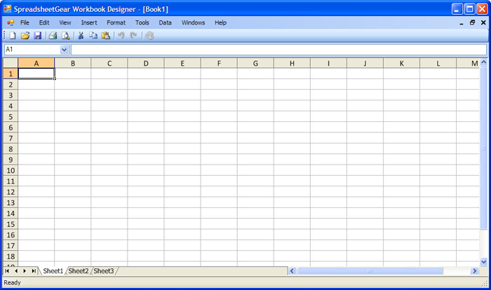Open the Edit menu
491x290 pixels.
(44, 22)
